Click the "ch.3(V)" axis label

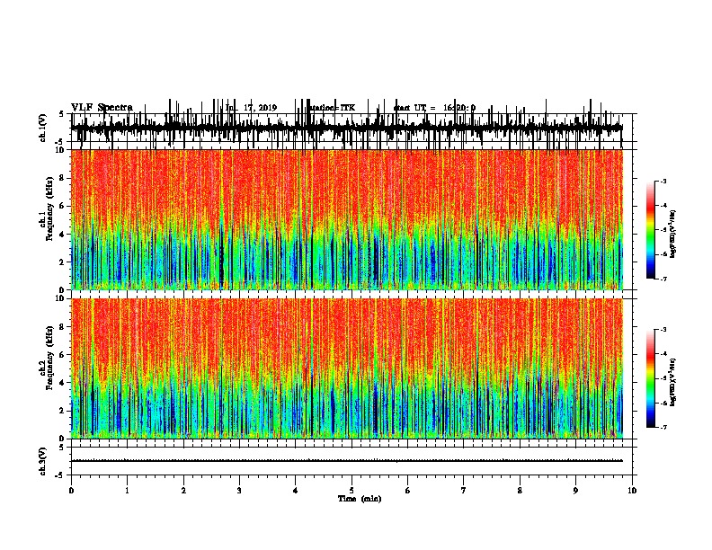pyautogui.click(x=42, y=461)
